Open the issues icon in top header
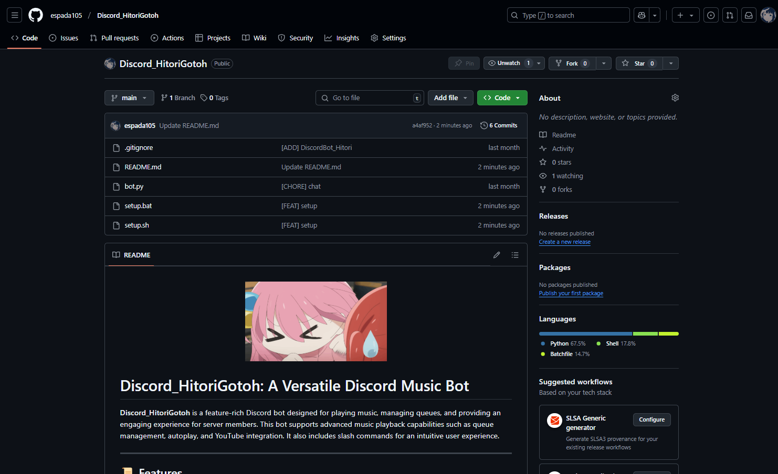The height and width of the screenshot is (474, 778). click(x=711, y=15)
